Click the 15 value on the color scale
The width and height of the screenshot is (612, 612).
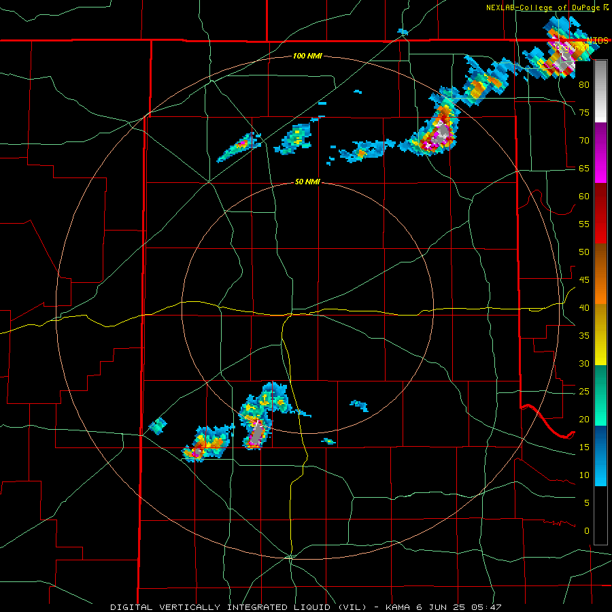tap(584, 447)
